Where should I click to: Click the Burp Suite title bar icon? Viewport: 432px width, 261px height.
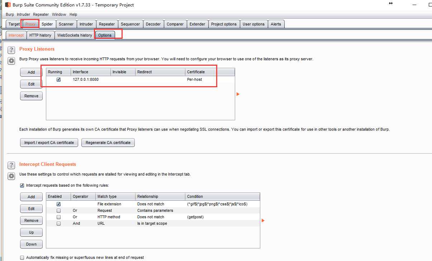(x=8, y=5)
